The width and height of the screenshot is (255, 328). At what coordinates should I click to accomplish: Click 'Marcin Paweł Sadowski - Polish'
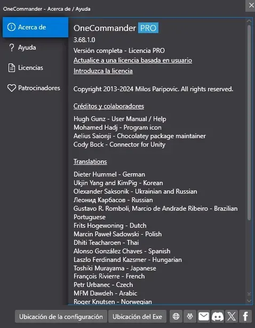click(x=117, y=234)
